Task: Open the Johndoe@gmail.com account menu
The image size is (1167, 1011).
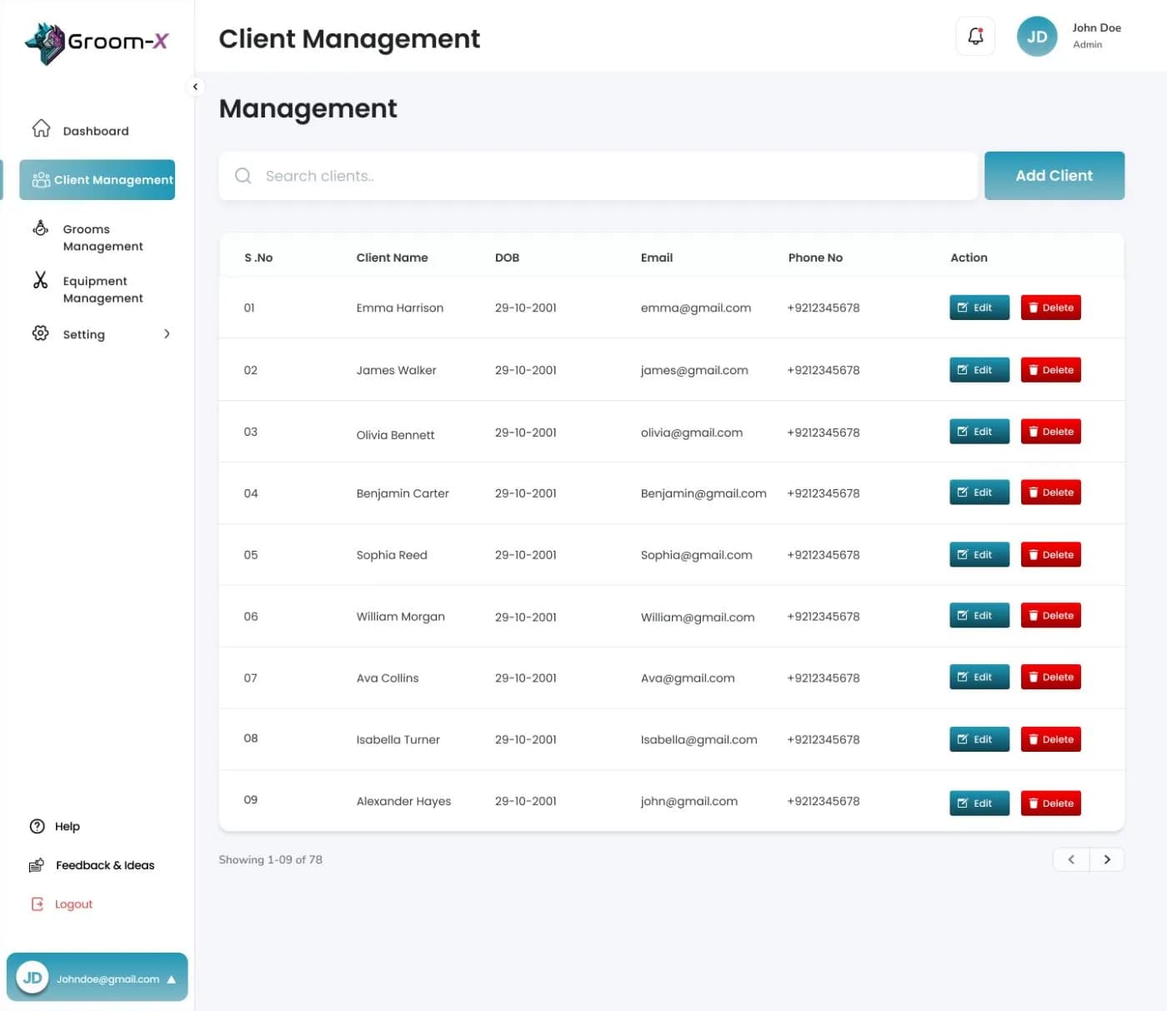Action: click(98, 977)
